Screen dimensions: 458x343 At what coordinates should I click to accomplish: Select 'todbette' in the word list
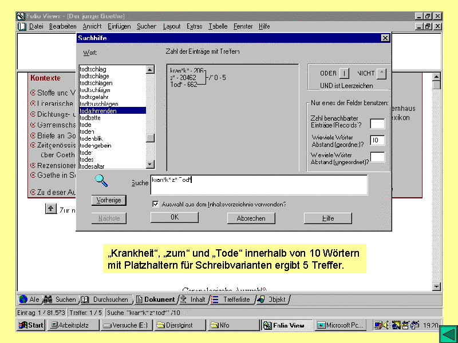(x=90, y=118)
